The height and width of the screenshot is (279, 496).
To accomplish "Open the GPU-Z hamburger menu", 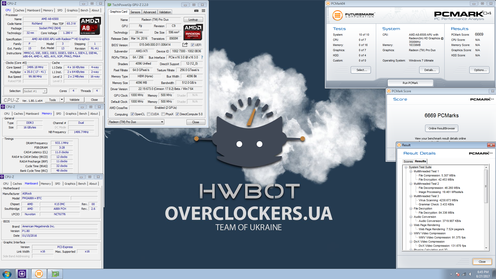I will click(203, 11).
